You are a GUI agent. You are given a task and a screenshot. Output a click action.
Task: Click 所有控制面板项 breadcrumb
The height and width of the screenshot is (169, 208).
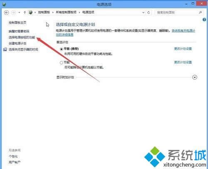coord(66,12)
